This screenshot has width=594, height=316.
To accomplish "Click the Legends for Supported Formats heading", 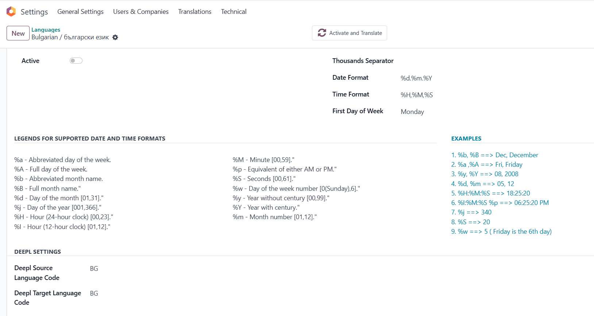I will (90, 139).
